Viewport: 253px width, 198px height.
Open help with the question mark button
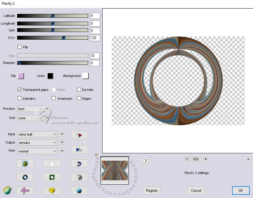click(145, 161)
